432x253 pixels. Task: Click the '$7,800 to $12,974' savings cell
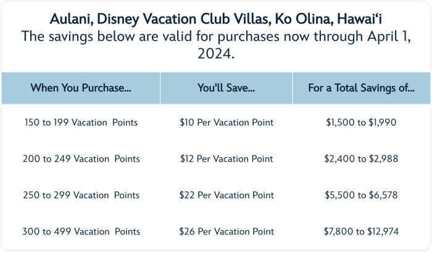361,231
